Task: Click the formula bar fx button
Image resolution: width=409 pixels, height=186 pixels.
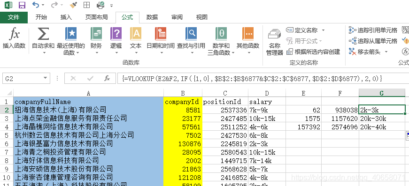Action: (107, 78)
